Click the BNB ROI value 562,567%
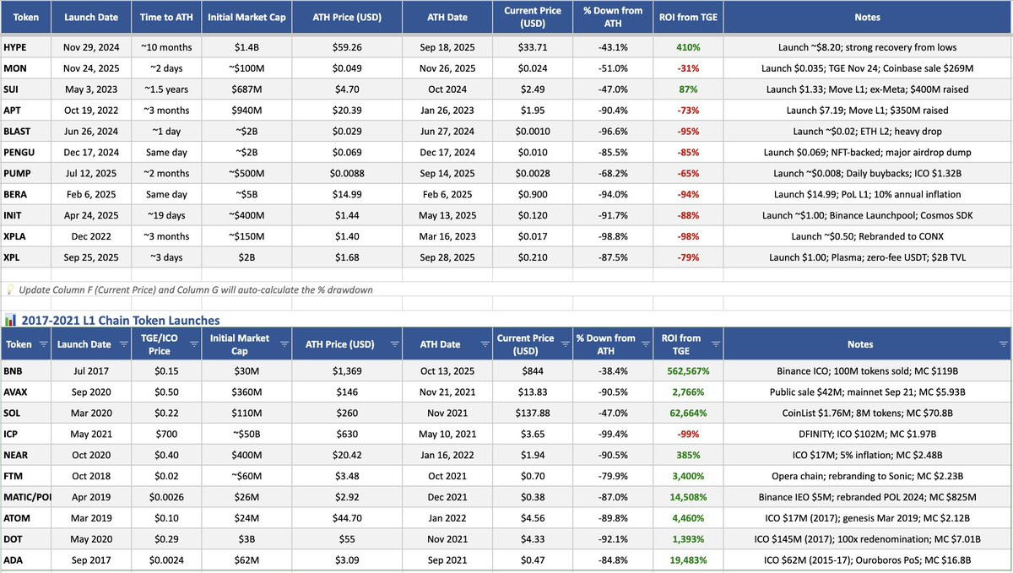 690,370
